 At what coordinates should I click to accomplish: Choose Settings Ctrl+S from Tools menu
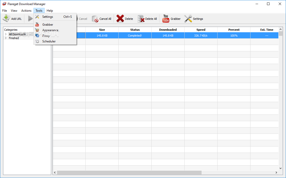[x=55, y=17]
